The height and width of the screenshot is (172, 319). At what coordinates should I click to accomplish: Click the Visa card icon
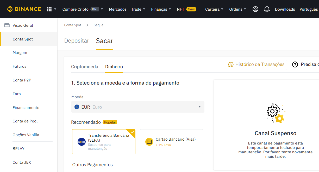click(149, 142)
